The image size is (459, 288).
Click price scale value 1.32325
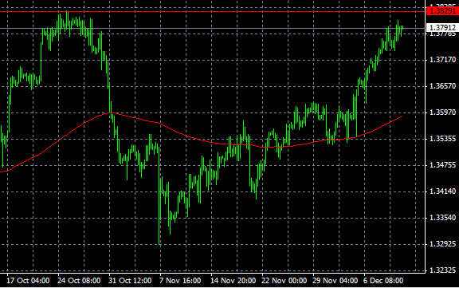[442, 270]
